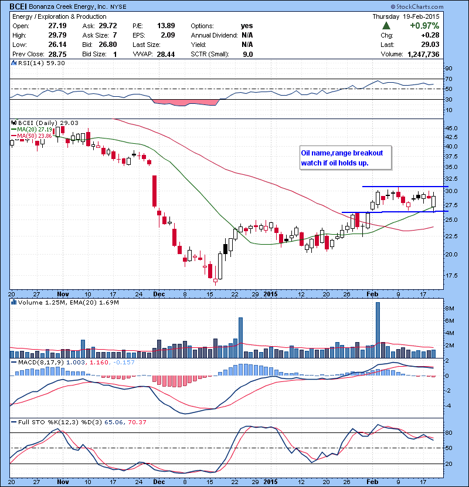
Task: Click the Bid price 26.80
Action: (x=108, y=45)
